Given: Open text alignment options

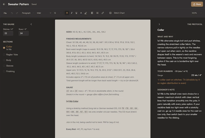Looking at the screenshot, I should click(92, 13).
